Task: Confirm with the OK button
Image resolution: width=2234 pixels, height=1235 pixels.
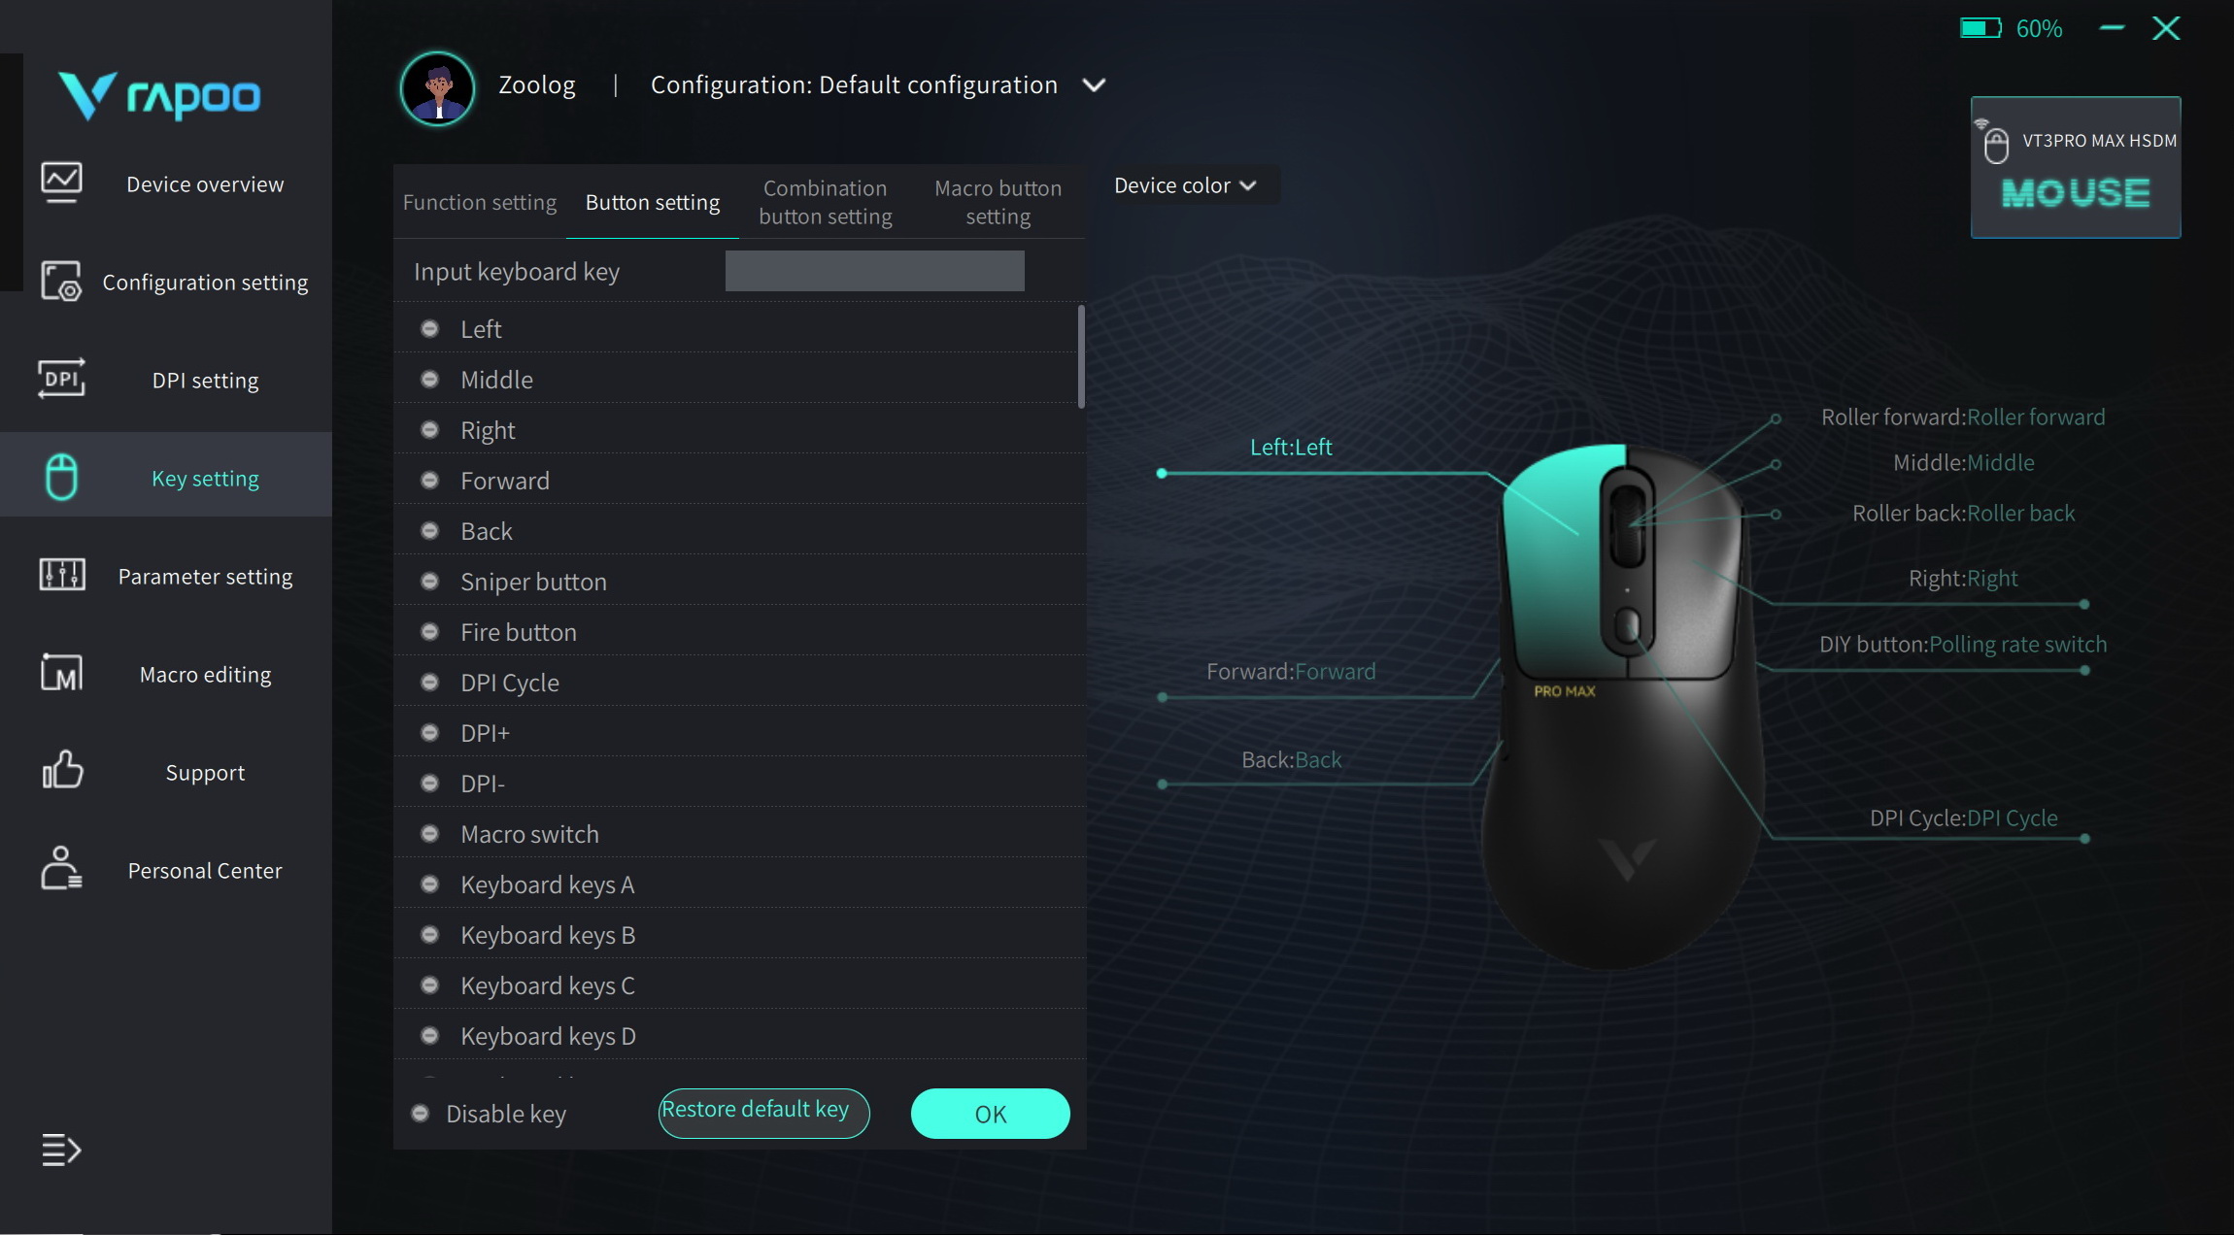Action: point(990,1114)
